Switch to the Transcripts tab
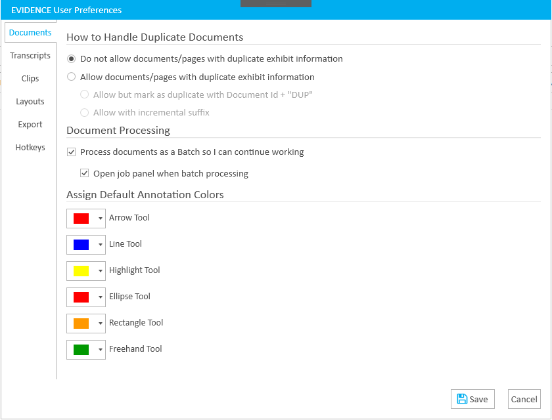552x420 pixels. [30, 56]
